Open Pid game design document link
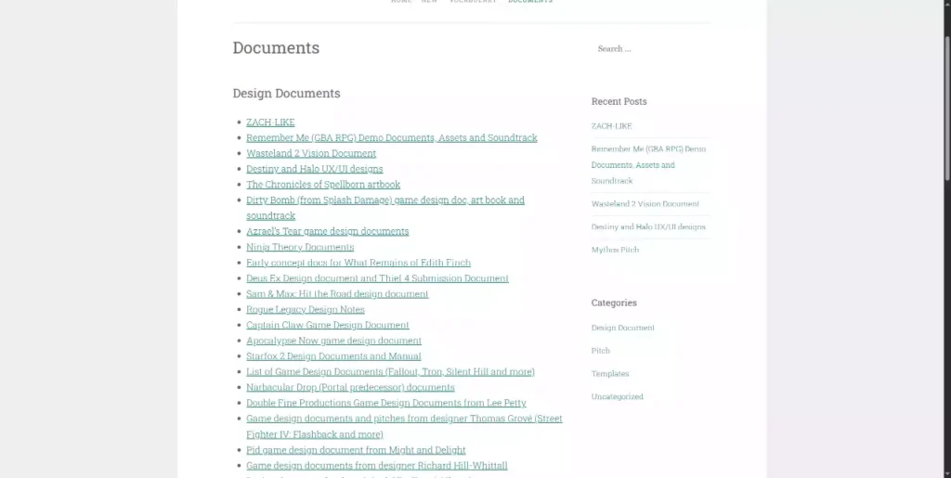The width and height of the screenshot is (951, 478). click(356, 449)
